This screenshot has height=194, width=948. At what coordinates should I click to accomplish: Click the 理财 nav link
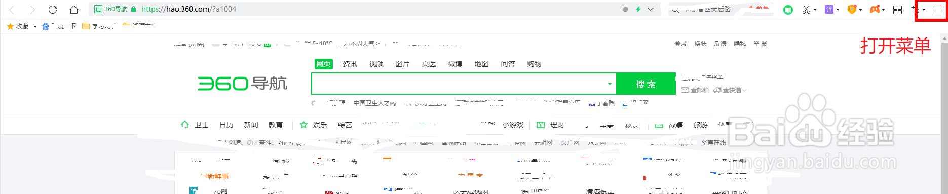pos(557,125)
